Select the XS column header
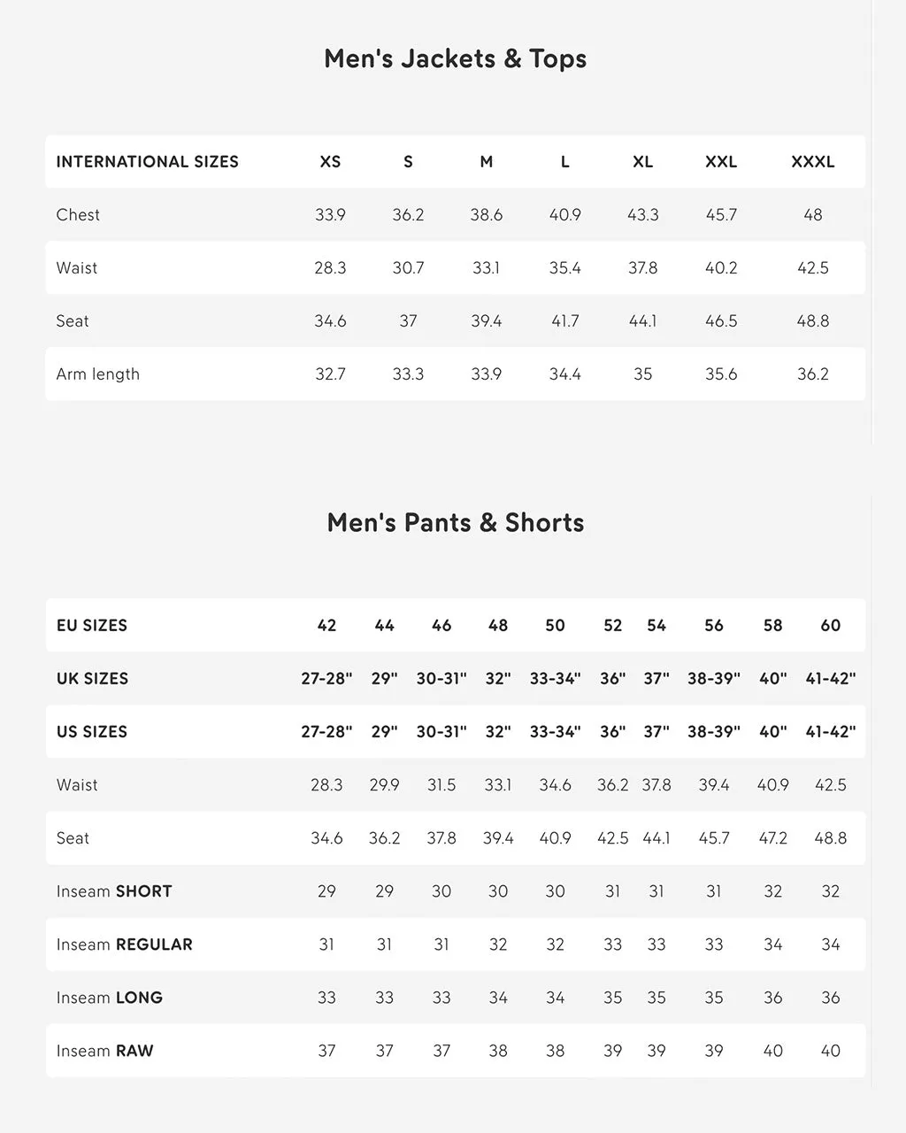This screenshot has width=906, height=1133. click(x=330, y=162)
